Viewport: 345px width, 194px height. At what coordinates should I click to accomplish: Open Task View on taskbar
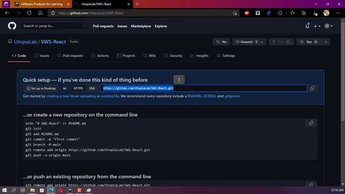[x=23, y=190]
